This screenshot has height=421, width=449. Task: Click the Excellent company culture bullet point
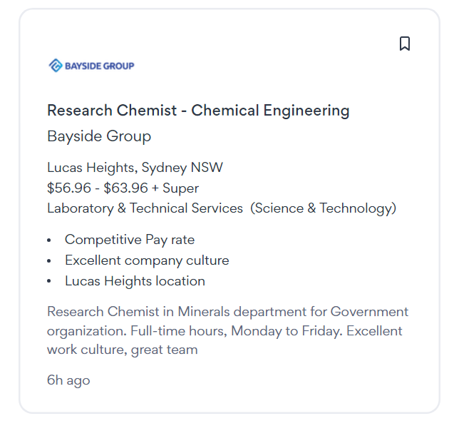click(147, 260)
